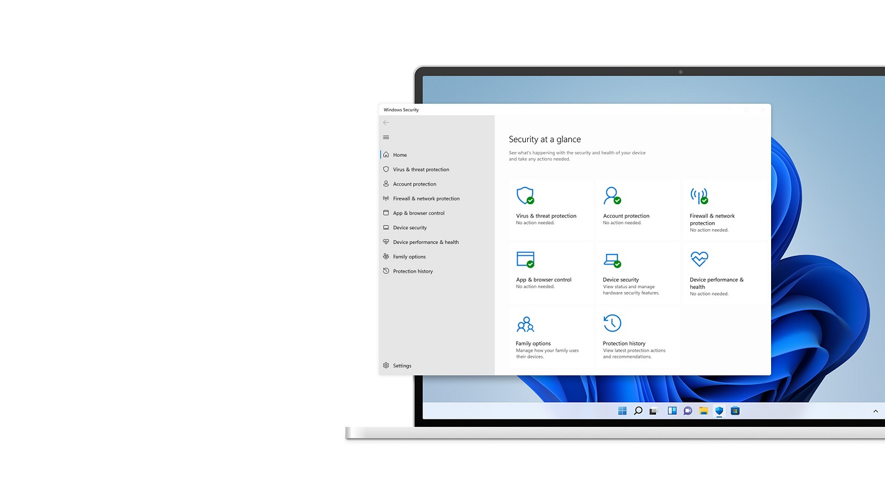
Task: Go to Virus & threat protection in the sidebar
Action: coord(421,169)
